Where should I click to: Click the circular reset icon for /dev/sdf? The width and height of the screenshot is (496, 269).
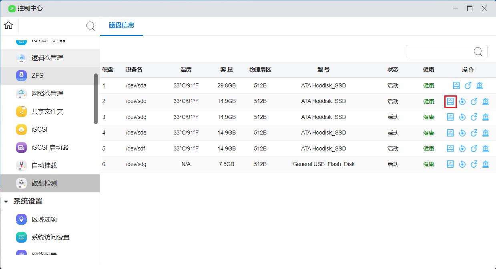tap(462, 148)
